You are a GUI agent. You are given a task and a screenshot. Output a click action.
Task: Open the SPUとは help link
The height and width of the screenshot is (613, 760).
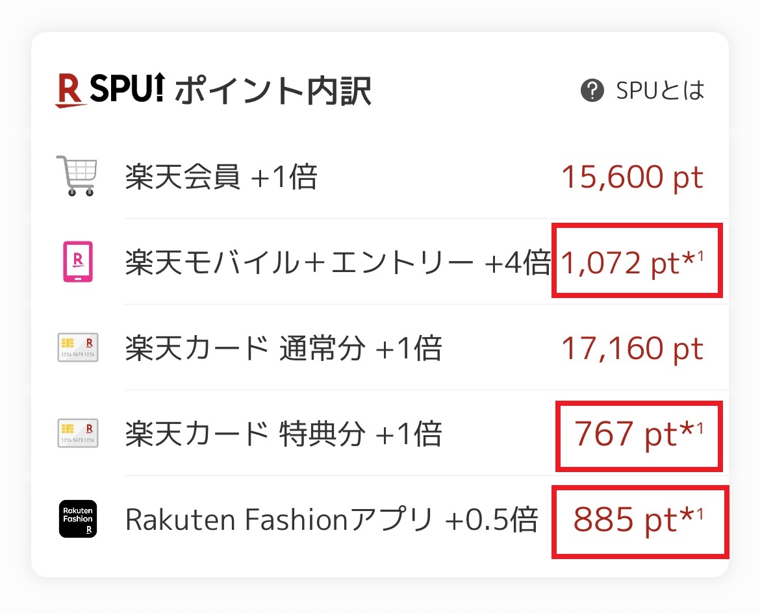[661, 91]
